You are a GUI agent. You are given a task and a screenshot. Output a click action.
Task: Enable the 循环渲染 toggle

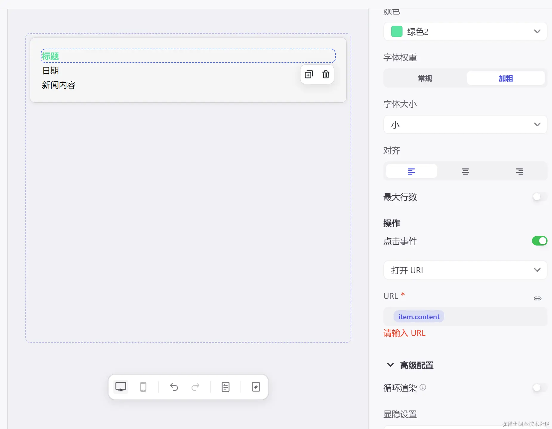pos(539,388)
